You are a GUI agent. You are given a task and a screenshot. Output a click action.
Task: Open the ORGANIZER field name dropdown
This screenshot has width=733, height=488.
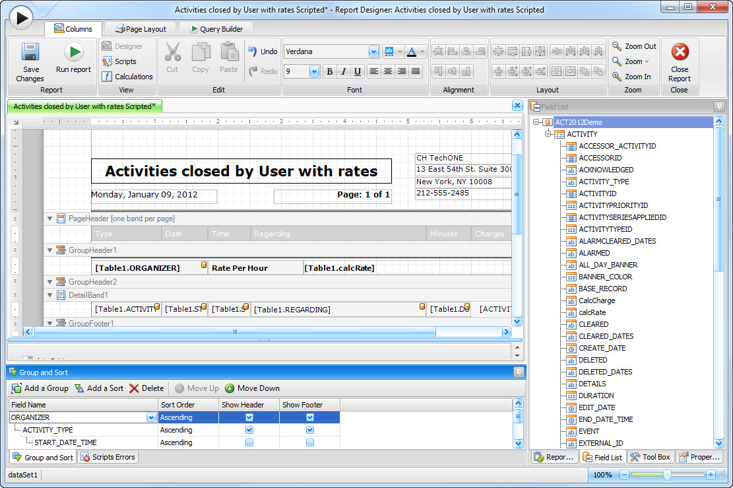point(151,417)
